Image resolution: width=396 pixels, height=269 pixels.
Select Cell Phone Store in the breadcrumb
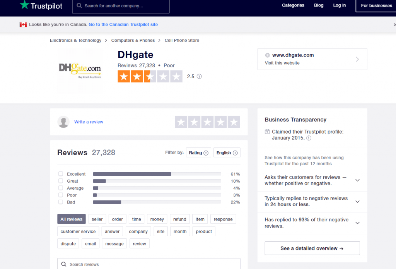point(182,40)
